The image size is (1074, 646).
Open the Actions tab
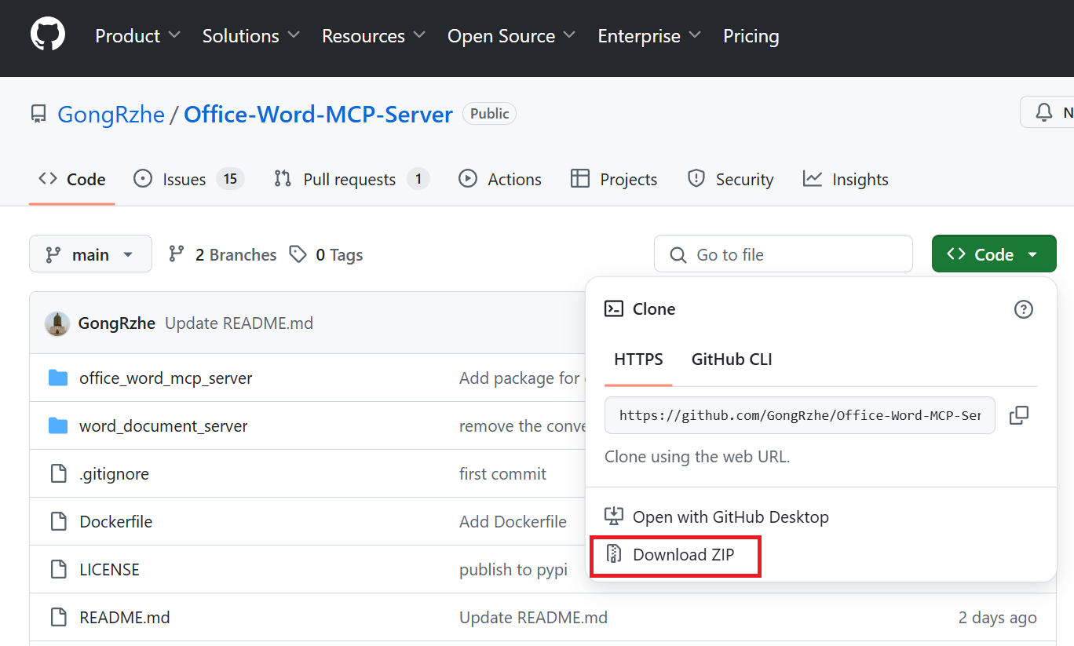point(500,179)
